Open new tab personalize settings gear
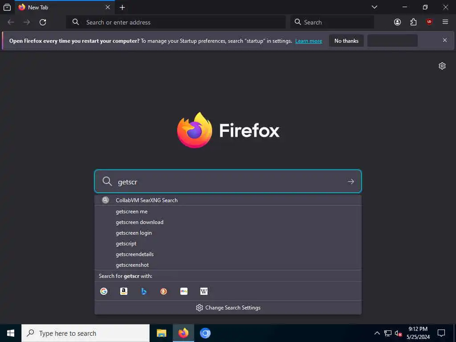 coord(442,66)
